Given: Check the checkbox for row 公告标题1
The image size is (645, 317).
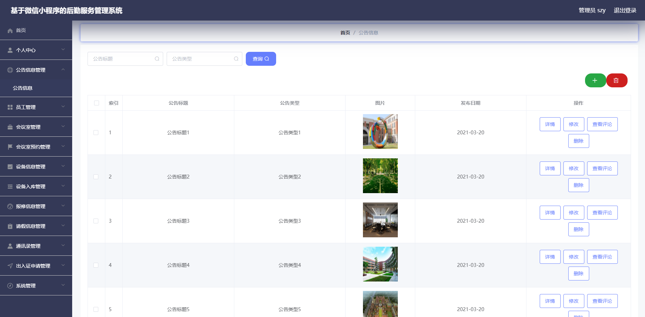Looking at the screenshot, I should click(x=96, y=133).
